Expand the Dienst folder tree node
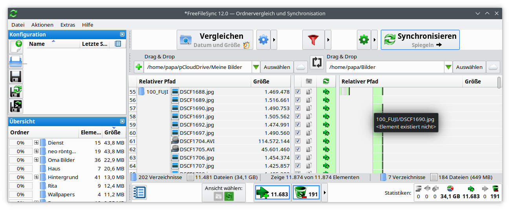The height and width of the screenshot is (210, 510). click(36, 143)
